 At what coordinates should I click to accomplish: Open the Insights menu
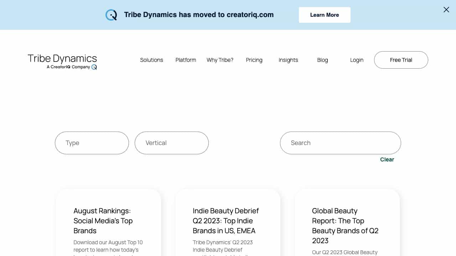click(288, 60)
